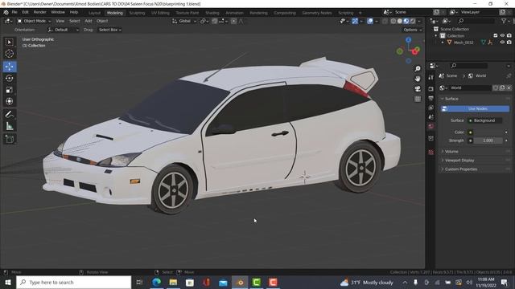
Task: Click the Pan view hand icon
Action: (x=418, y=79)
